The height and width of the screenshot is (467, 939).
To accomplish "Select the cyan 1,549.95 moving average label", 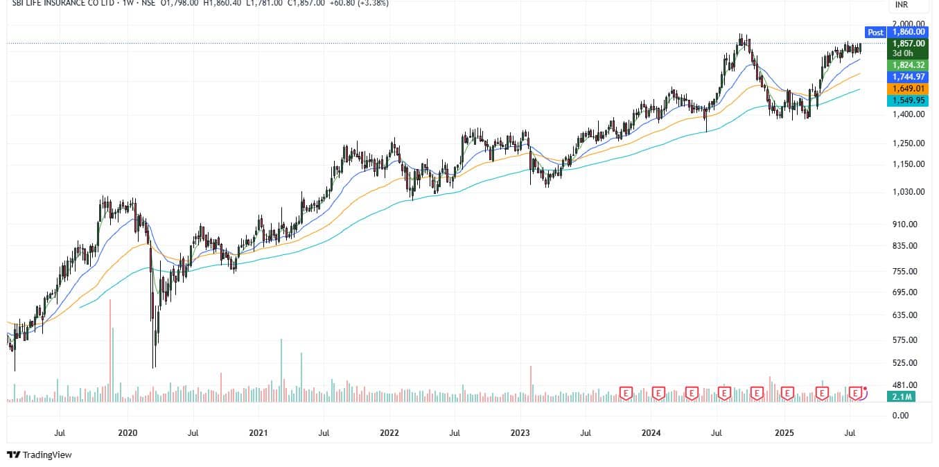I will [x=908, y=100].
